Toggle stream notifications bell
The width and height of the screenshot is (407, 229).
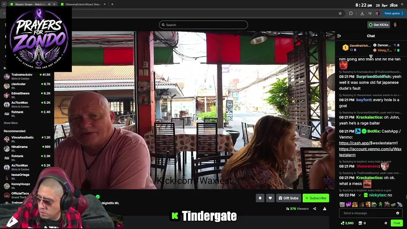click(260, 198)
